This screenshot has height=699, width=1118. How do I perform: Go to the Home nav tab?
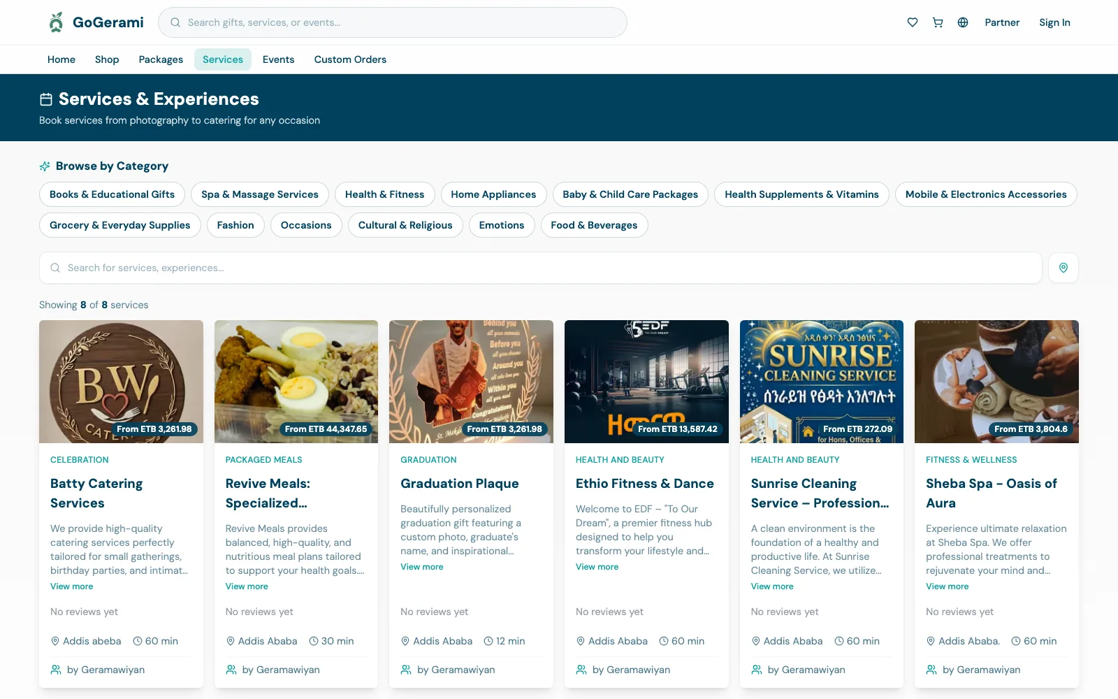coord(61,59)
